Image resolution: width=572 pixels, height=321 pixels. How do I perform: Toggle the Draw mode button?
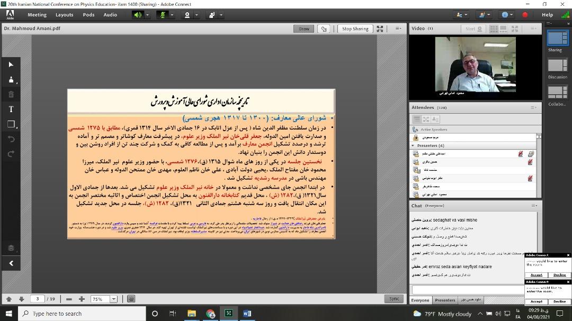(x=304, y=29)
